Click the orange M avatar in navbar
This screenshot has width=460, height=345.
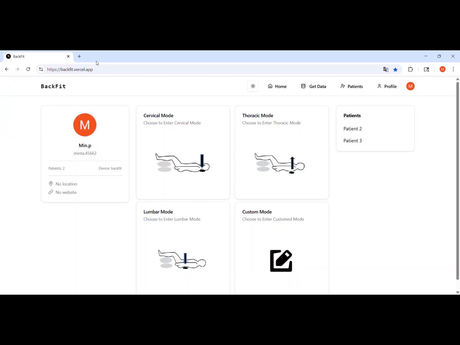point(410,86)
